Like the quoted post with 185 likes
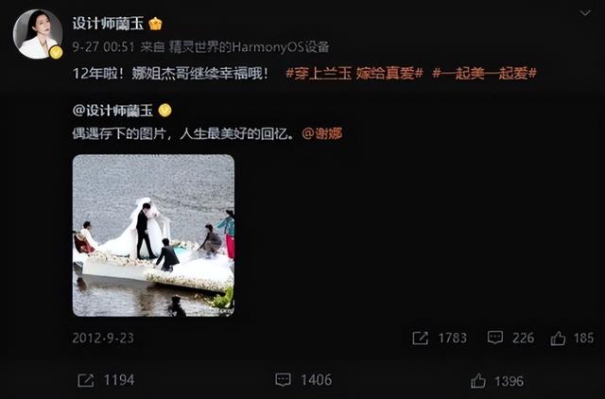This screenshot has height=399, width=605. tap(572, 338)
